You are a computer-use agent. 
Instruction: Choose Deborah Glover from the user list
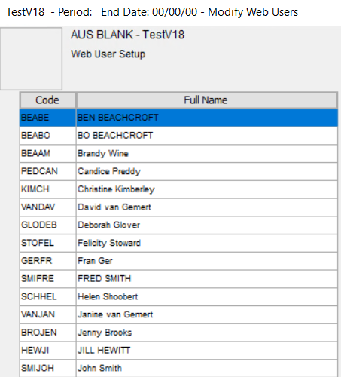(x=178, y=225)
